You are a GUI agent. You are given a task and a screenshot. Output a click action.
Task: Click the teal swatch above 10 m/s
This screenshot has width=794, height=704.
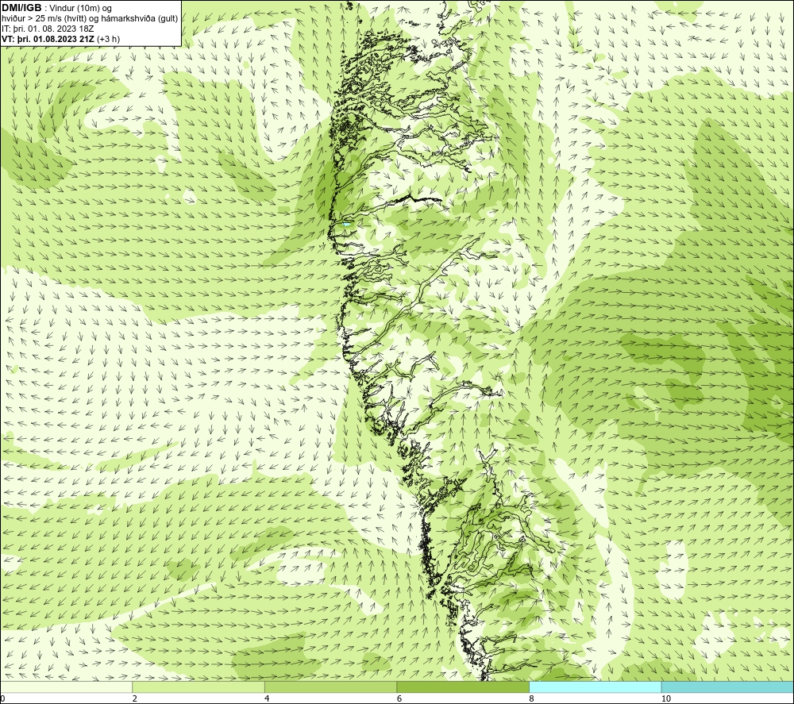(727, 687)
